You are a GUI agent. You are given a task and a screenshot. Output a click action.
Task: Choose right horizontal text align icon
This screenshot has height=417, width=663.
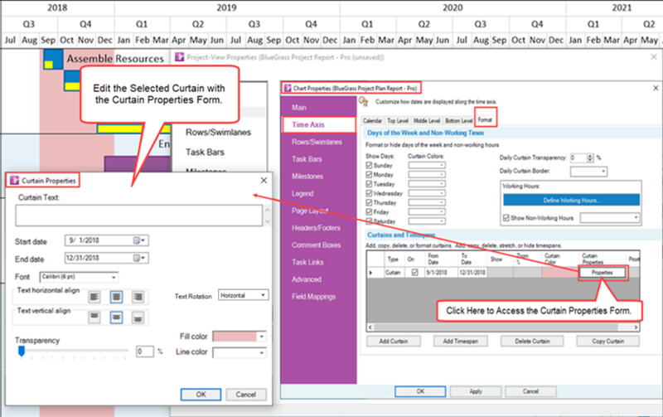point(138,297)
